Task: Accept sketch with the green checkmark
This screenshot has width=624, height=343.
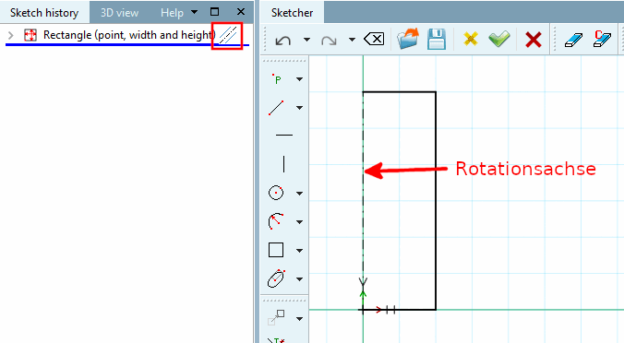Action: [x=499, y=39]
